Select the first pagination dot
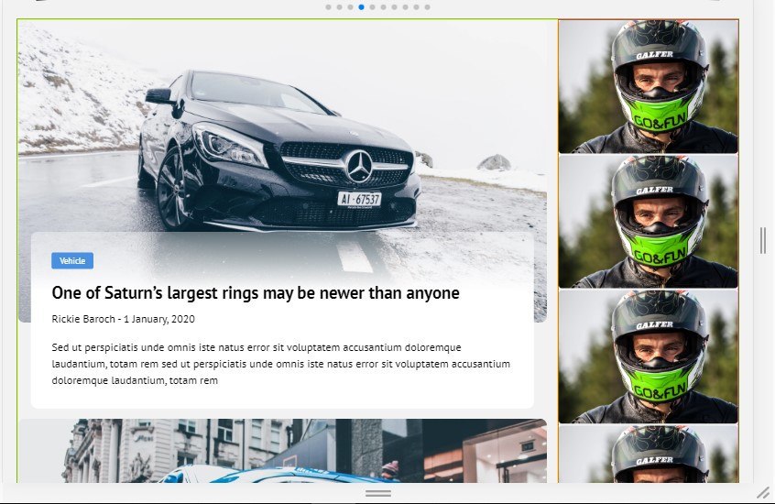The image size is (775, 504). click(x=329, y=7)
